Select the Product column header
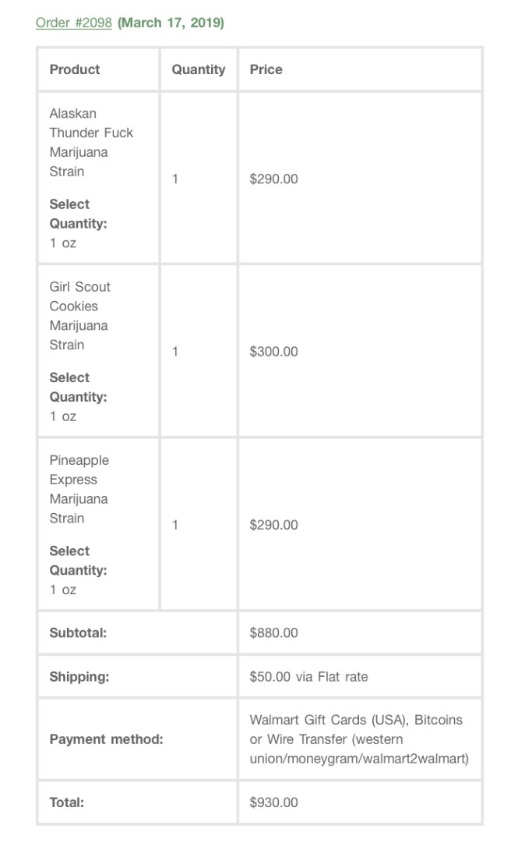The height and width of the screenshot is (843, 518). pos(75,69)
